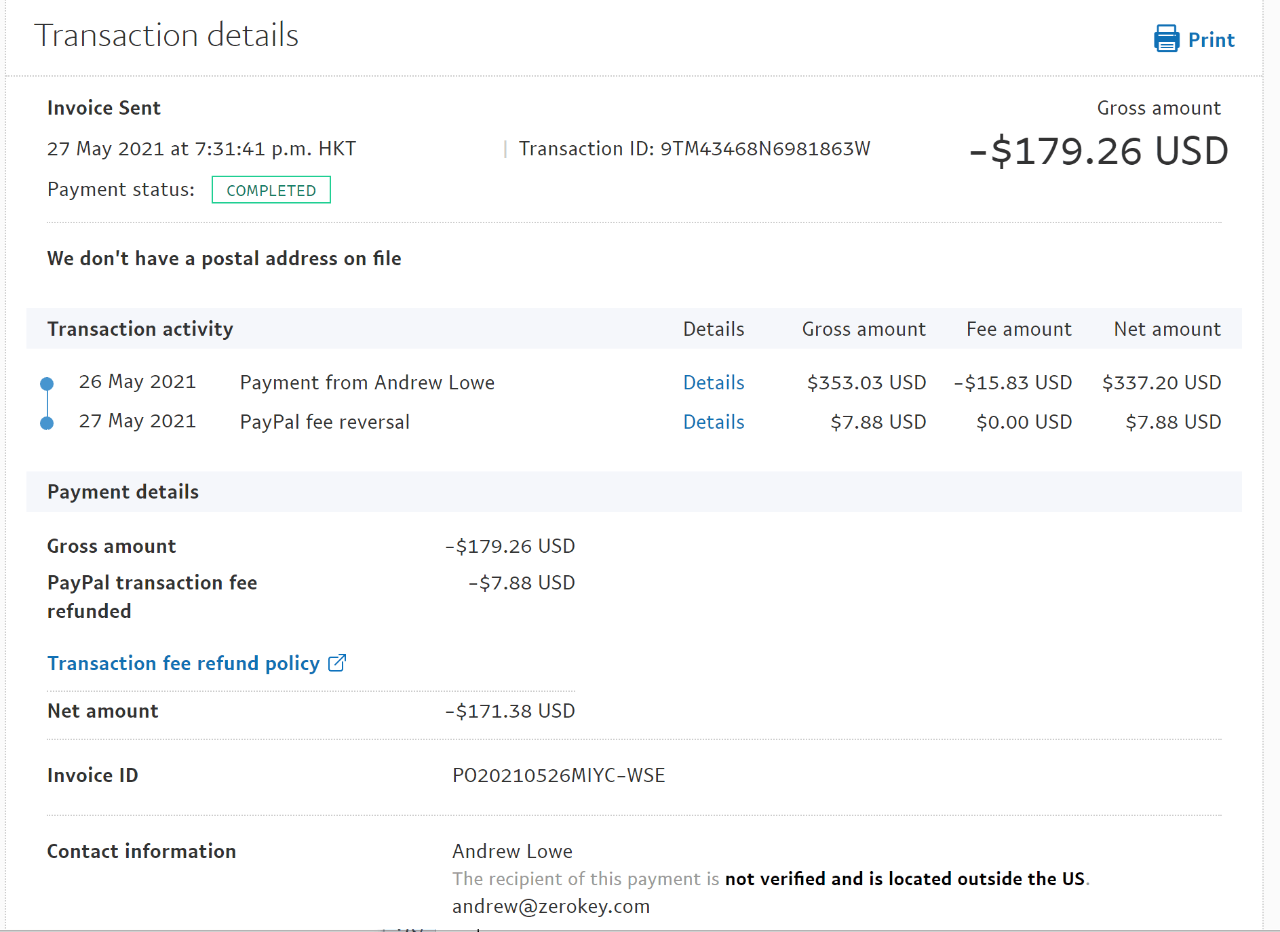1280x932 pixels.
Task: Click the external-link icon beside refund policy
Action: click(x=337, y=663)
